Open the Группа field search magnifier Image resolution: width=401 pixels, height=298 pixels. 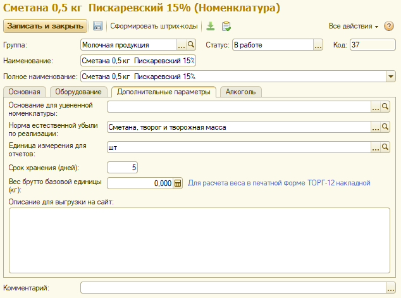click(191, 45)
